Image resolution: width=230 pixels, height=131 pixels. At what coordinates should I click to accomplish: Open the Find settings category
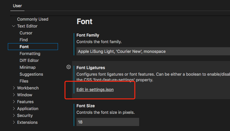coord(24,40)
